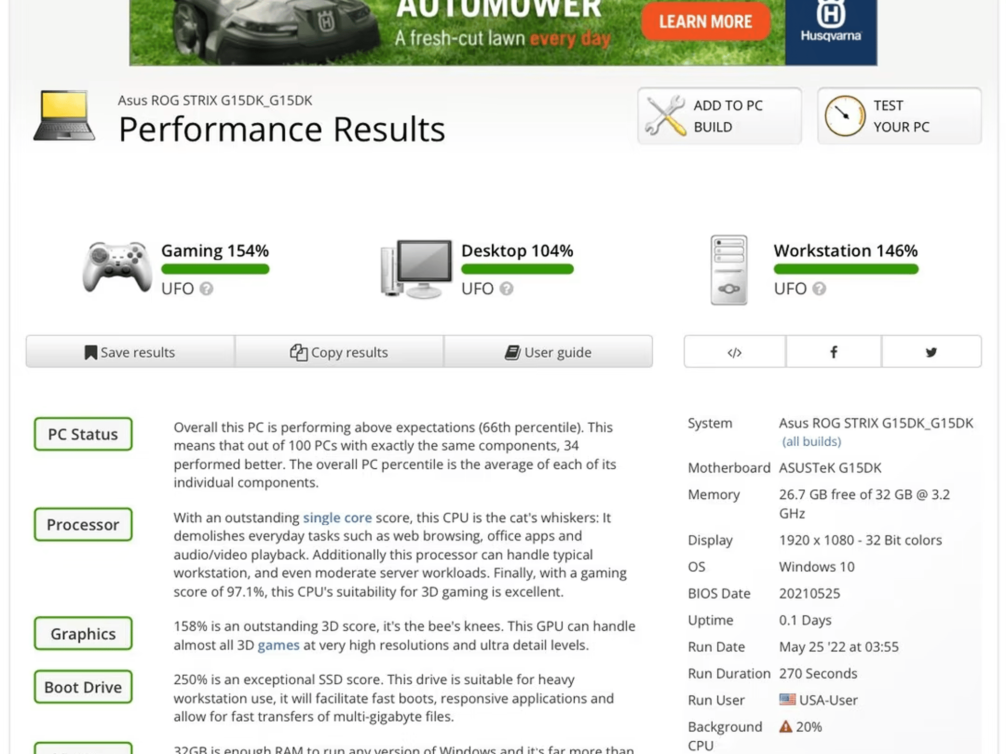Click the USA-User run user text
The width and height of the screenshot is (1006, 754).
[828, 700]
